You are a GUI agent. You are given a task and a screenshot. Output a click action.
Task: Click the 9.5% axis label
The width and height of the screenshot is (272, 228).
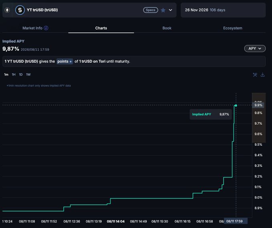click(258, 145)
